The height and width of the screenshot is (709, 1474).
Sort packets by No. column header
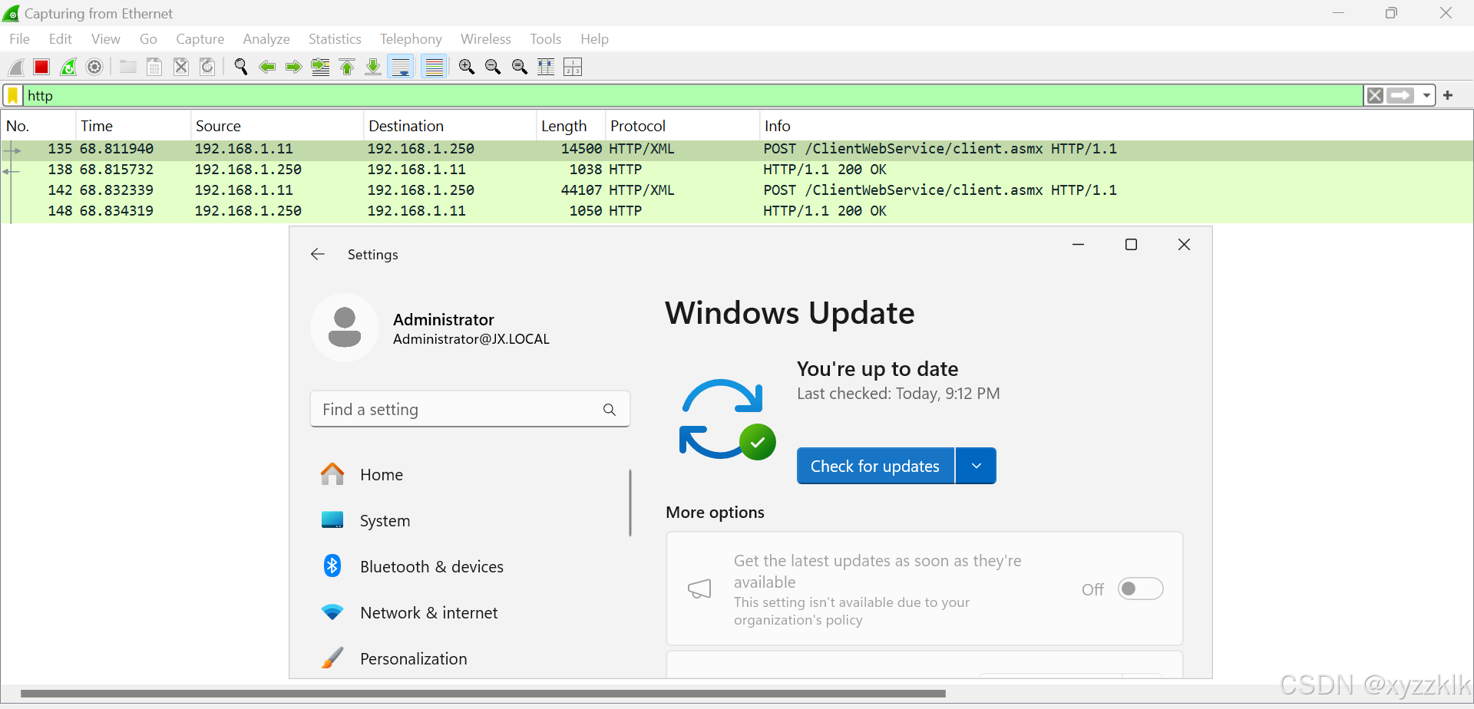click(x=38, y=126)
